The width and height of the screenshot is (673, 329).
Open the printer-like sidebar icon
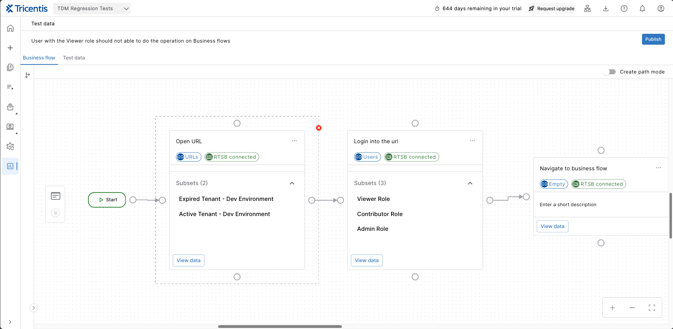pos(10,107)
